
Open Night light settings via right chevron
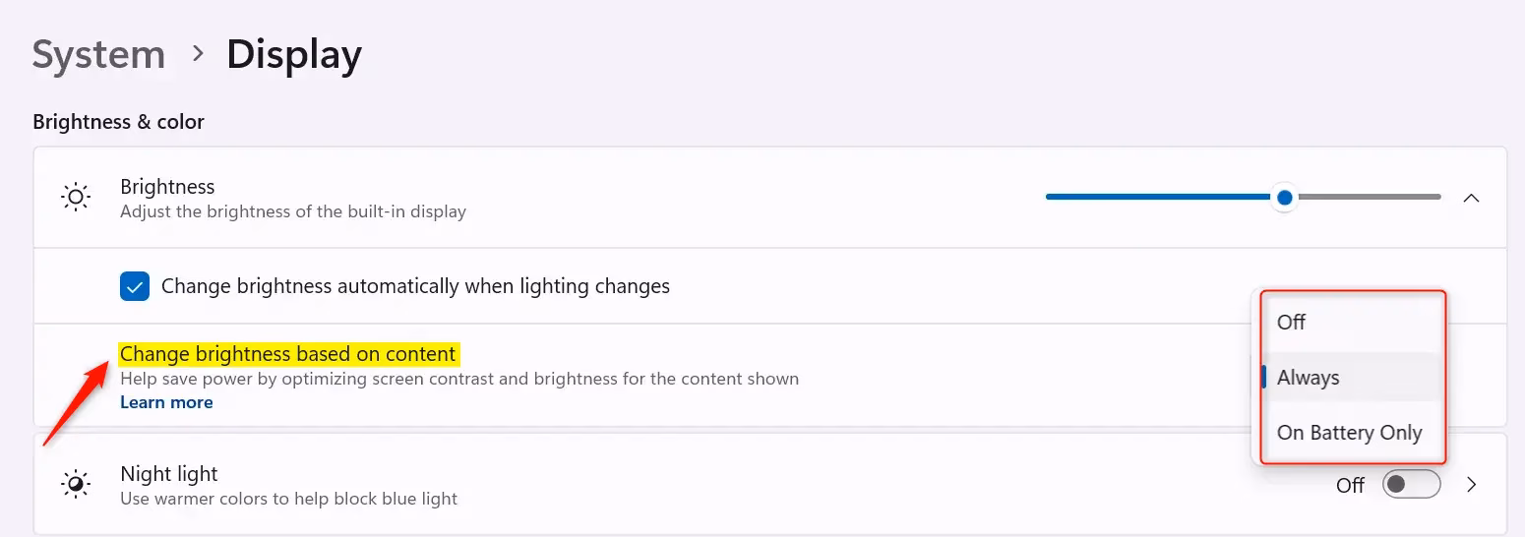1472,485
